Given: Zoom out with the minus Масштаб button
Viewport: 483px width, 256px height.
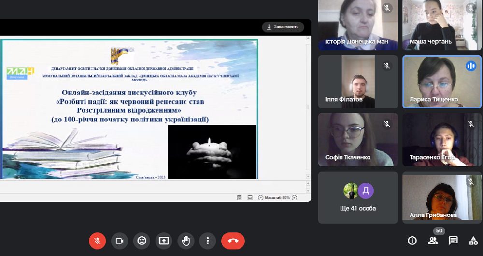Looking at the screenshot, I should pos(261,198).
